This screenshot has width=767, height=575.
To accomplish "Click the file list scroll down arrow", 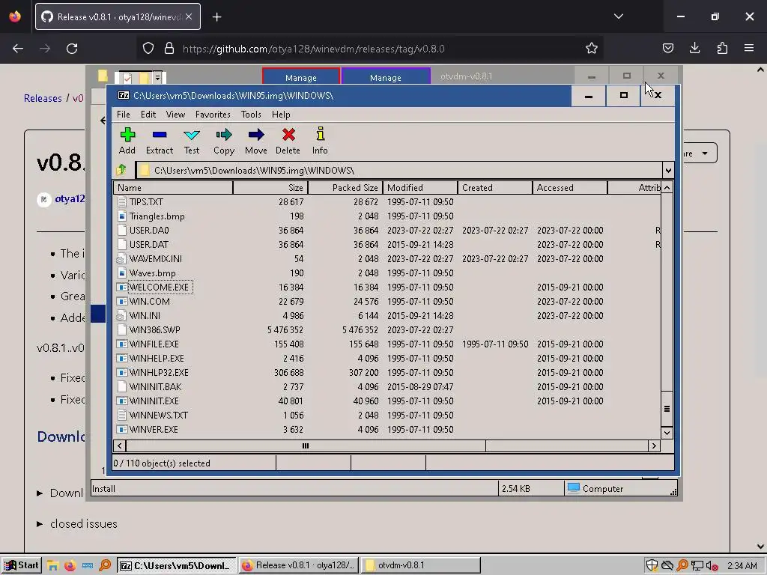I will click(x=667, y=433).
